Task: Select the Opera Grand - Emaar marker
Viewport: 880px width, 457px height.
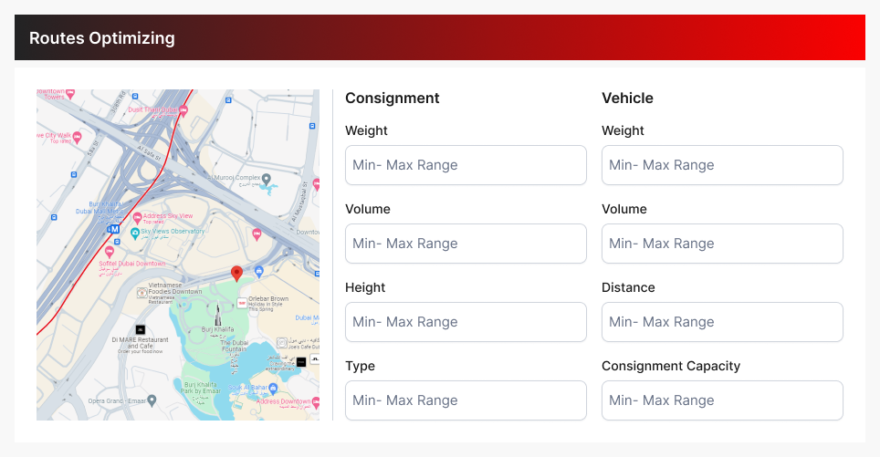Action: point(152,400)
